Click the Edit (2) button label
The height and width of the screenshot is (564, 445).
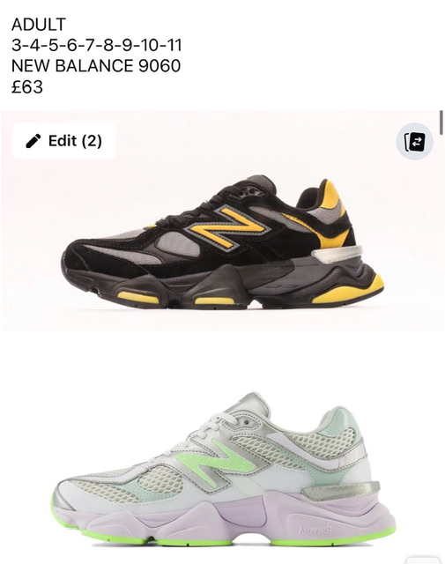[75, 141]
